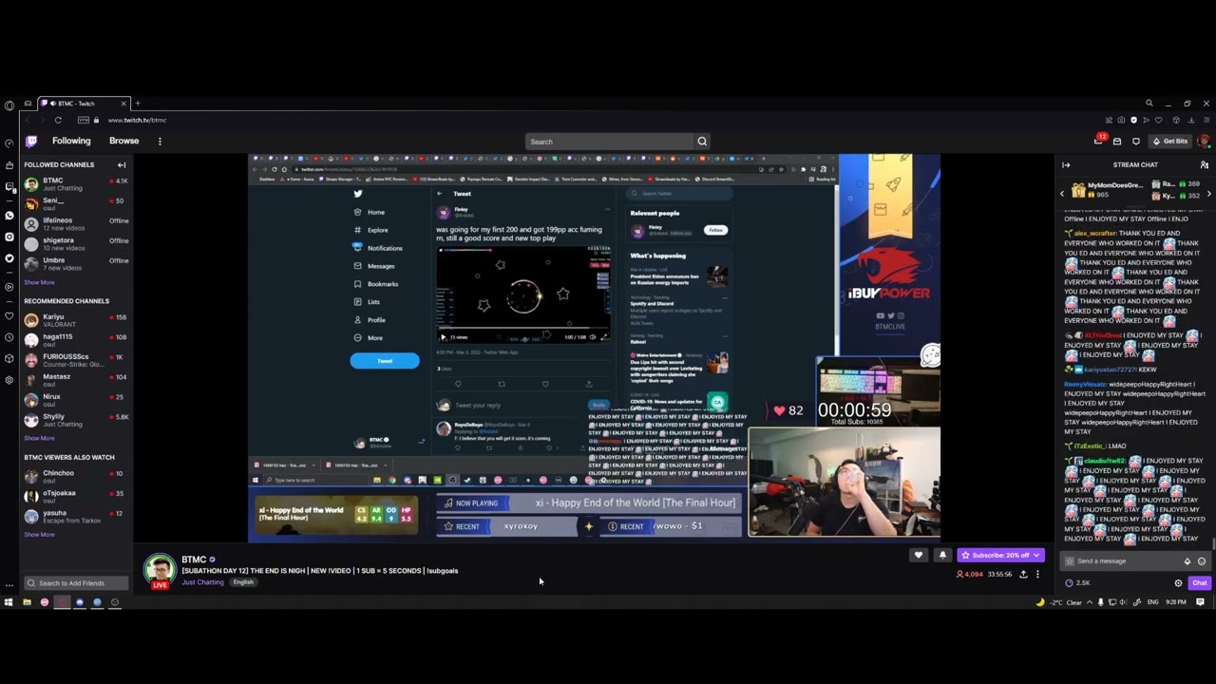Open recommended channel Mastasz
1216x684 pixels.
pyautogui.click(x=76, y=380)
